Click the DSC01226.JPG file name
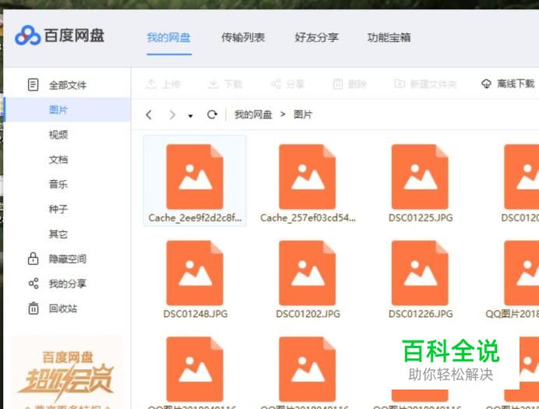Viewport: 539px width, 409px height. pyautogui.click(x=421, y=314)
